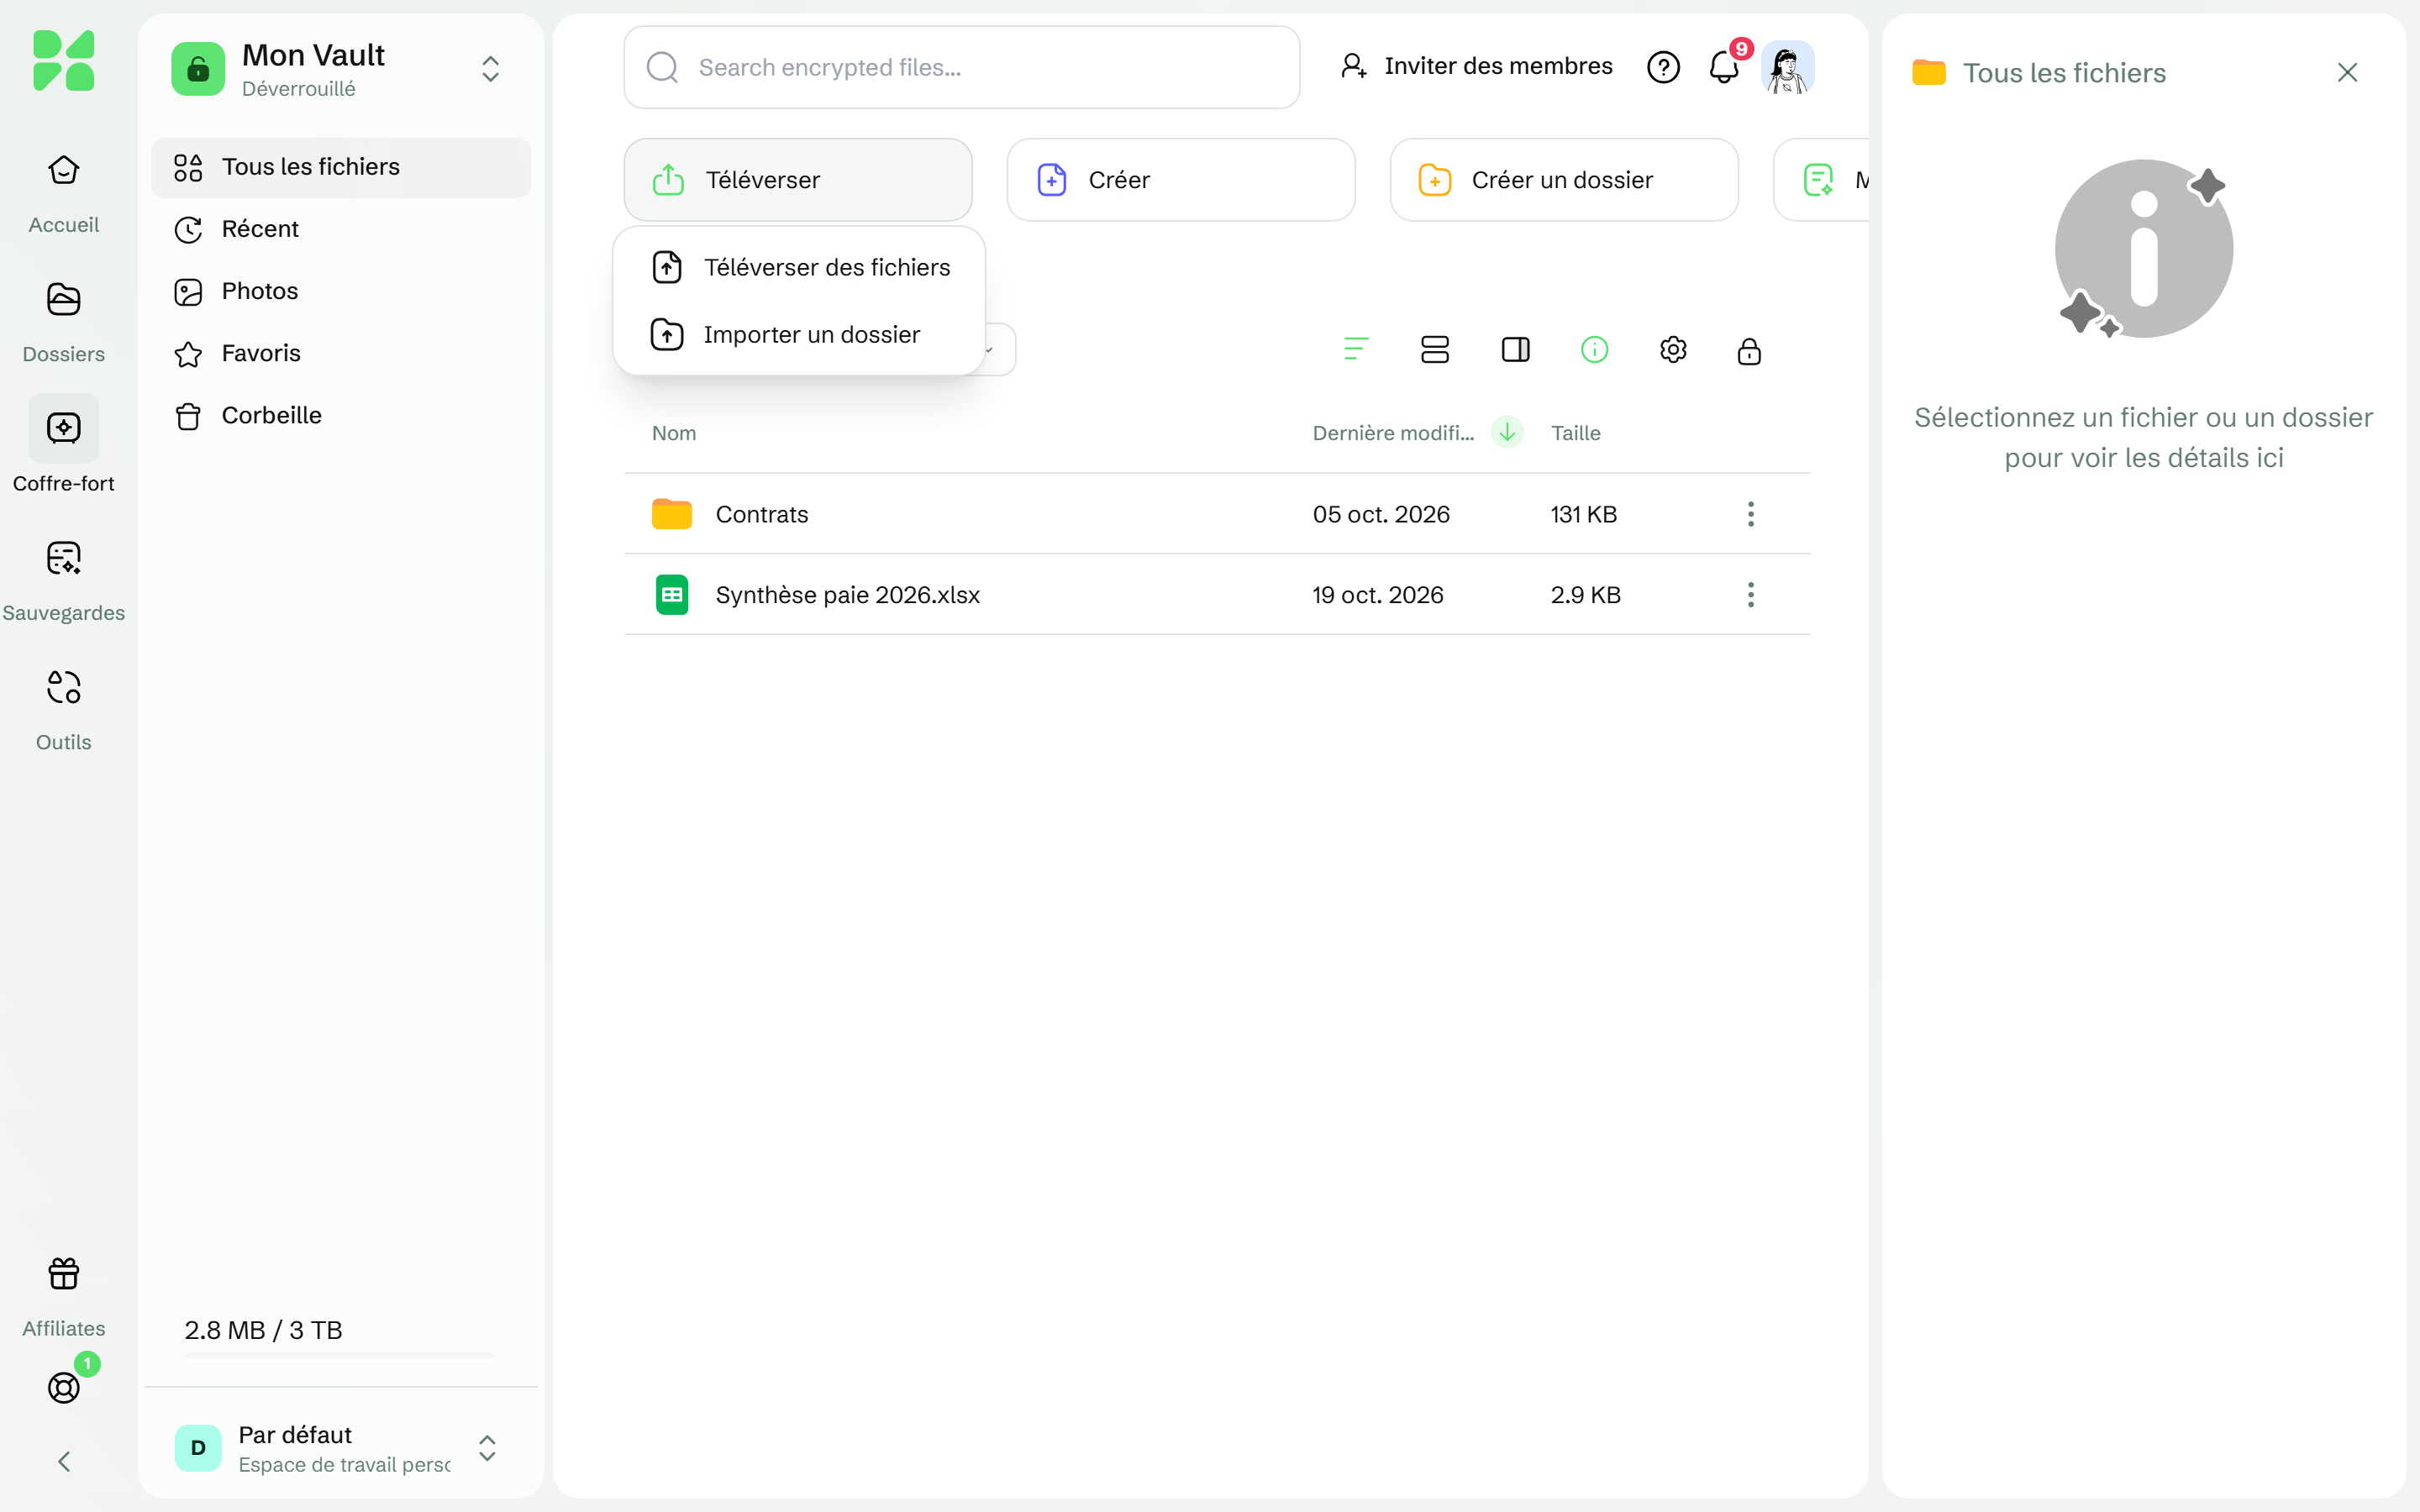Toggle the side panel layout icon
This screenshot has height=1512, width=2420.
(1516, 349)
